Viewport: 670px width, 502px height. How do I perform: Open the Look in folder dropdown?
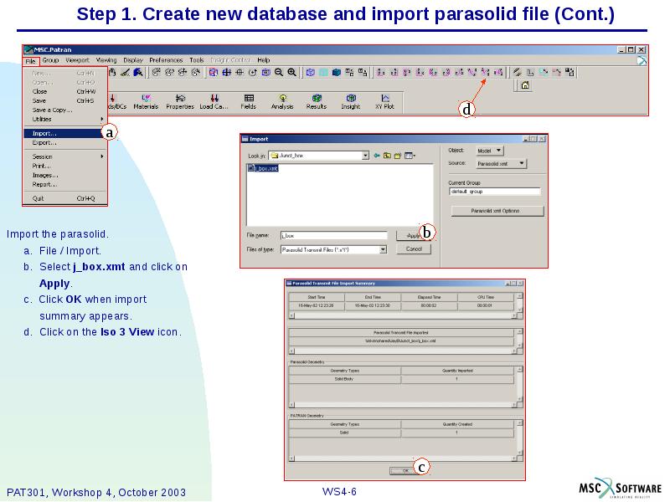(x=363, y=156)
